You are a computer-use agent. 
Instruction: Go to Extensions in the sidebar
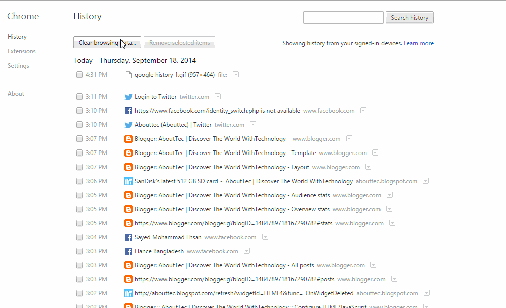pyautogui.click(x=22, y=51)
